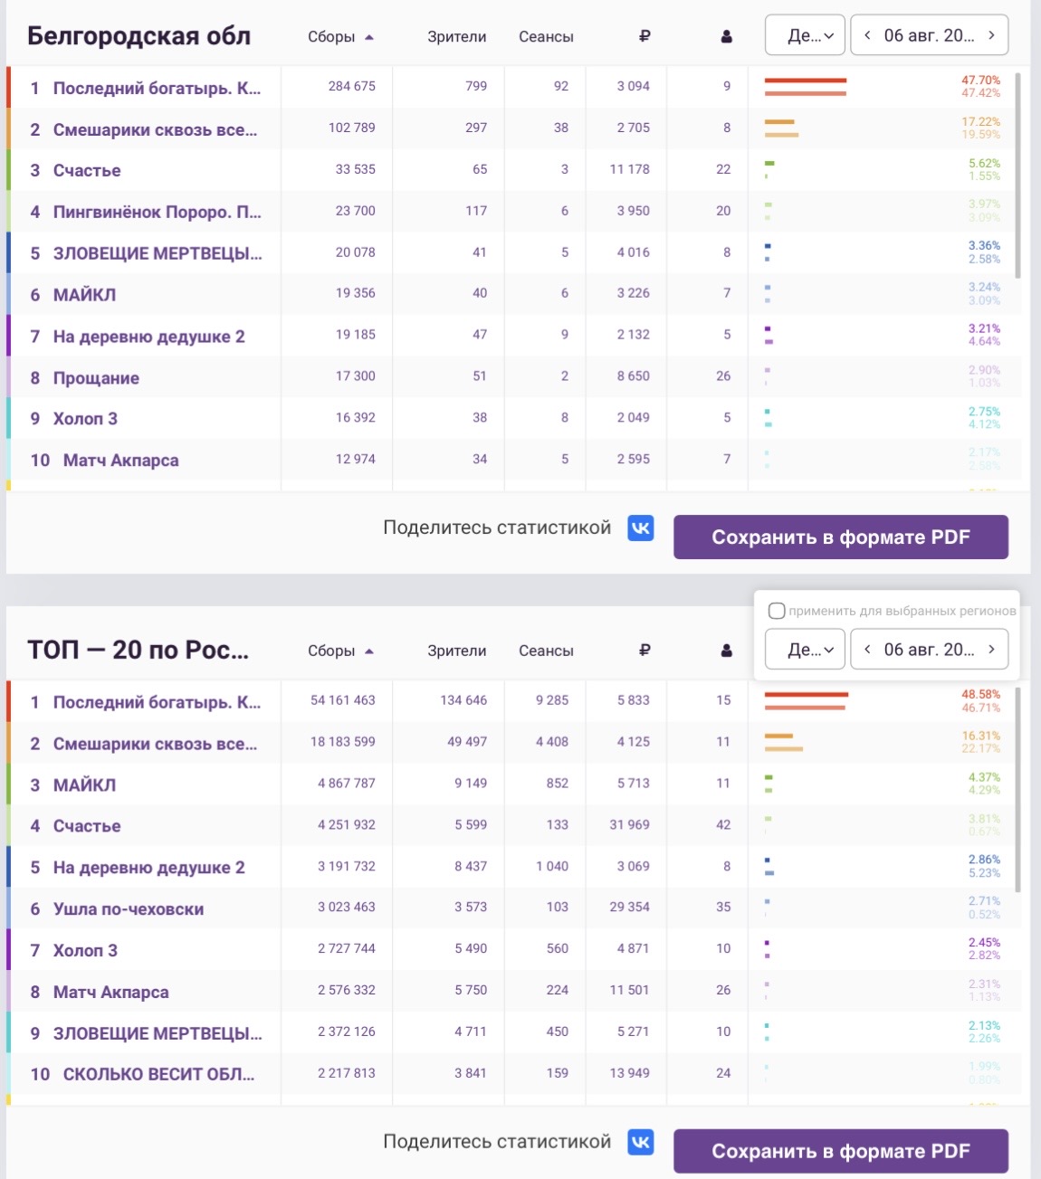
Task: Go to previous date in ТОП-20 panel
Action: click(x=867, y=649)
